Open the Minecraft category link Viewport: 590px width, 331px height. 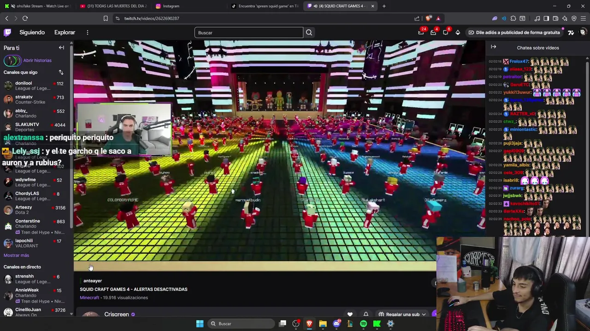click(x=89, y=297)
